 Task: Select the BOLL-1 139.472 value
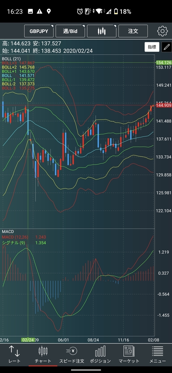click(18, 80)
